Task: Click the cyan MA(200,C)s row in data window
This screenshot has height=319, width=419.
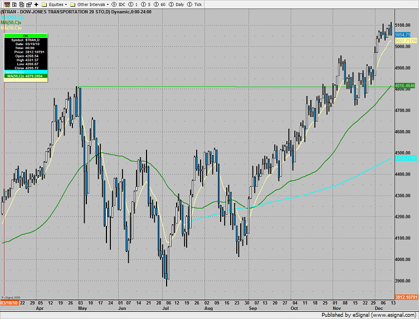Action: (x=26, y=72)
